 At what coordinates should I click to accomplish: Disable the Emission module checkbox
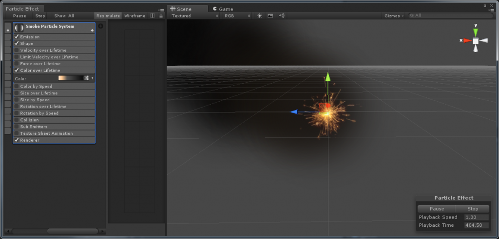[17, 37]
